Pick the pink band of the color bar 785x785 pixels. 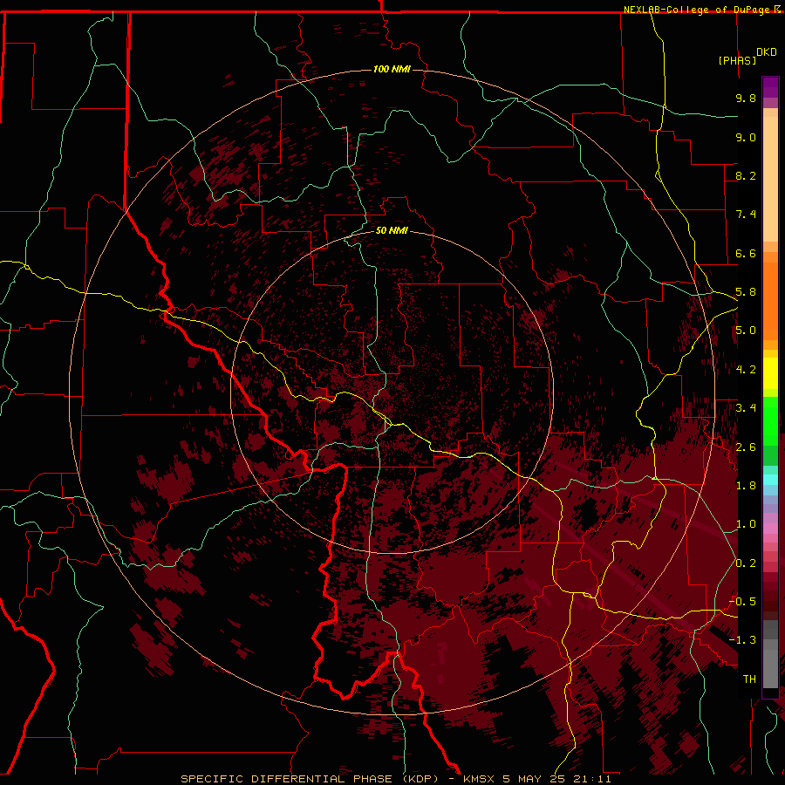click(770, 529)
